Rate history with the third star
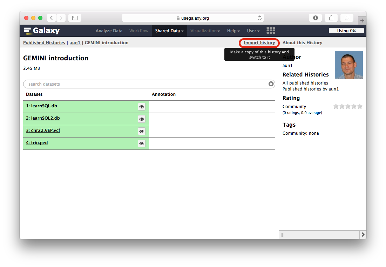386x267 pixels. [x=348, y=106]
